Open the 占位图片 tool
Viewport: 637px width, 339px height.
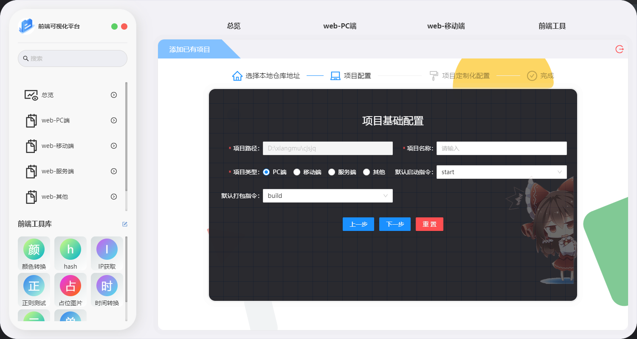click(70, 290)
